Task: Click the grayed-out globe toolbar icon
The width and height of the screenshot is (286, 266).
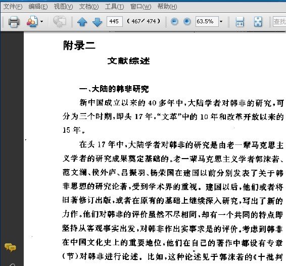Action: pos(59,22)
